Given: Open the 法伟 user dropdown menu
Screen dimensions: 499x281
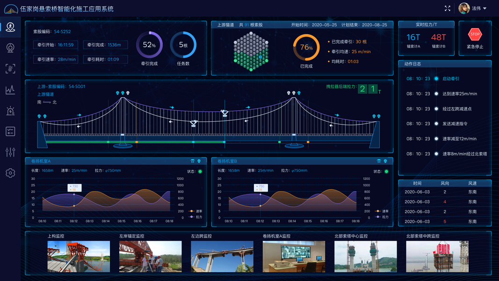Looking at the screenshot, I should point(479,8).
